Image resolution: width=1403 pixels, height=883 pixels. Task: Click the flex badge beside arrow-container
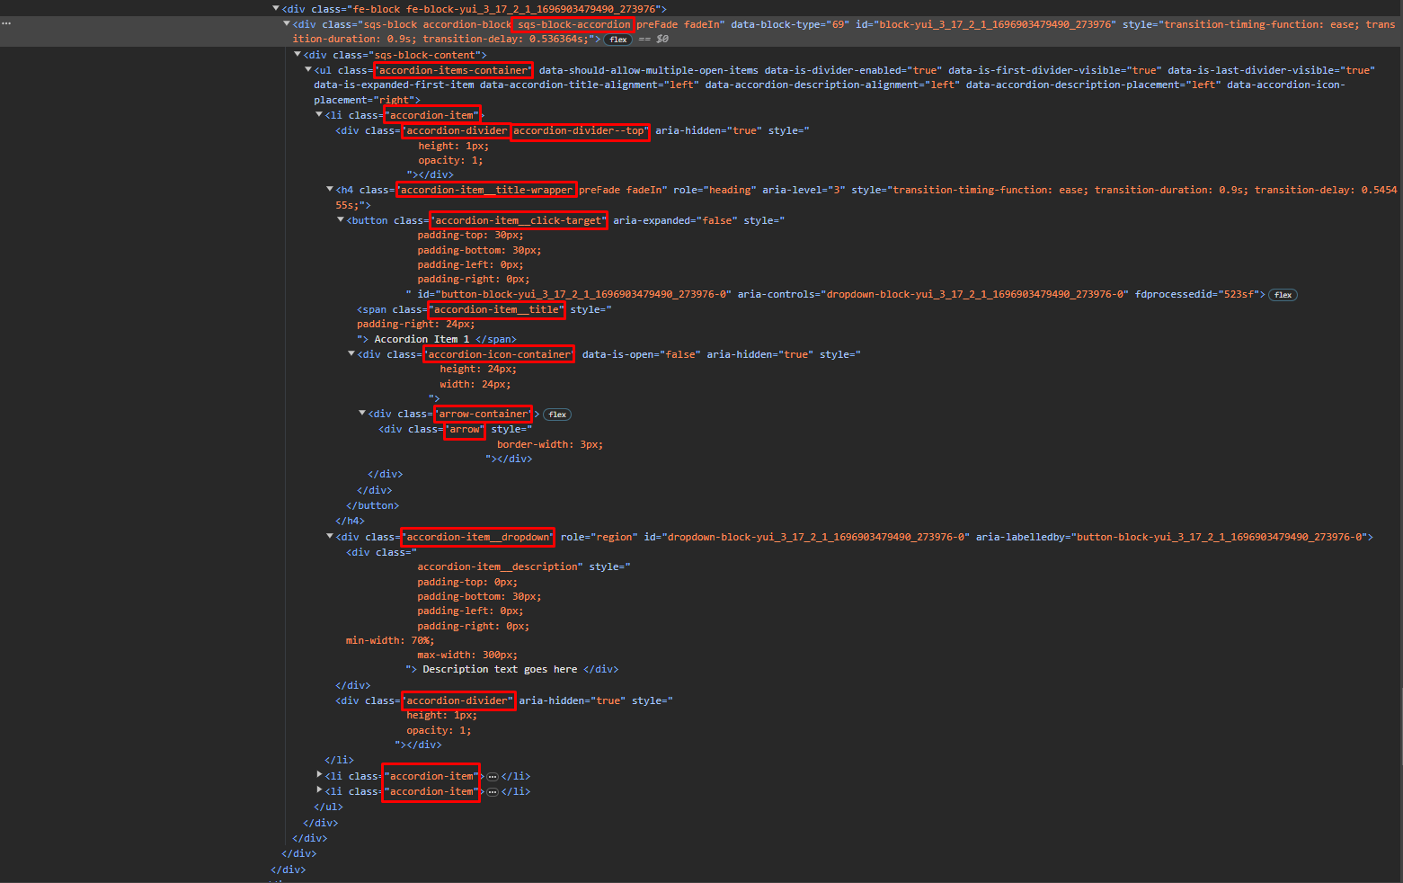point(557,415)
